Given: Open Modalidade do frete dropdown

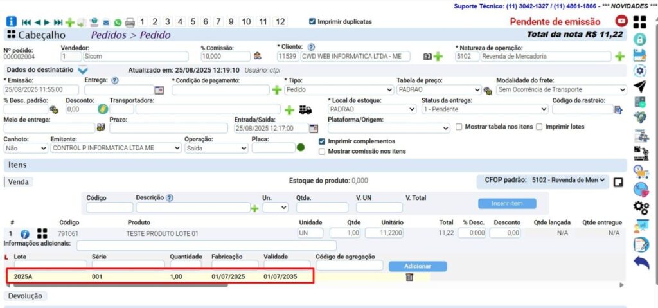Looking at the screenshot, I should [x=561, y=90].
